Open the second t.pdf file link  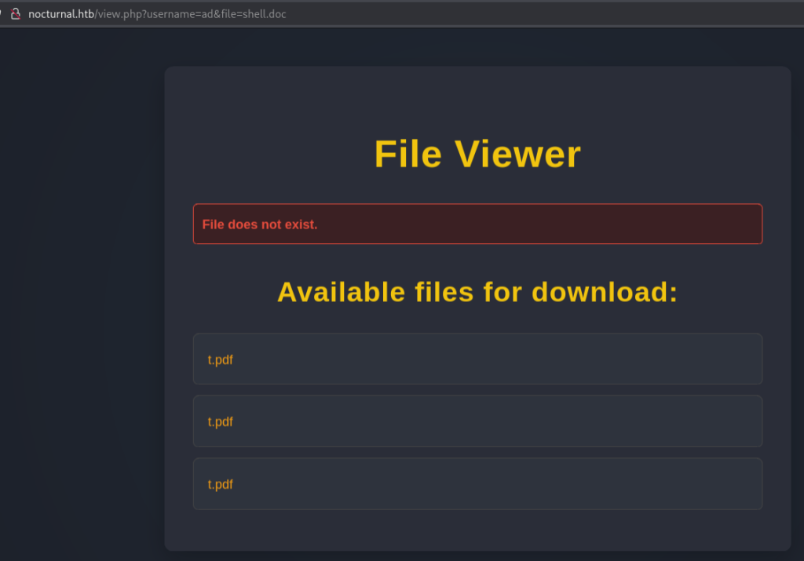(220, 422)
